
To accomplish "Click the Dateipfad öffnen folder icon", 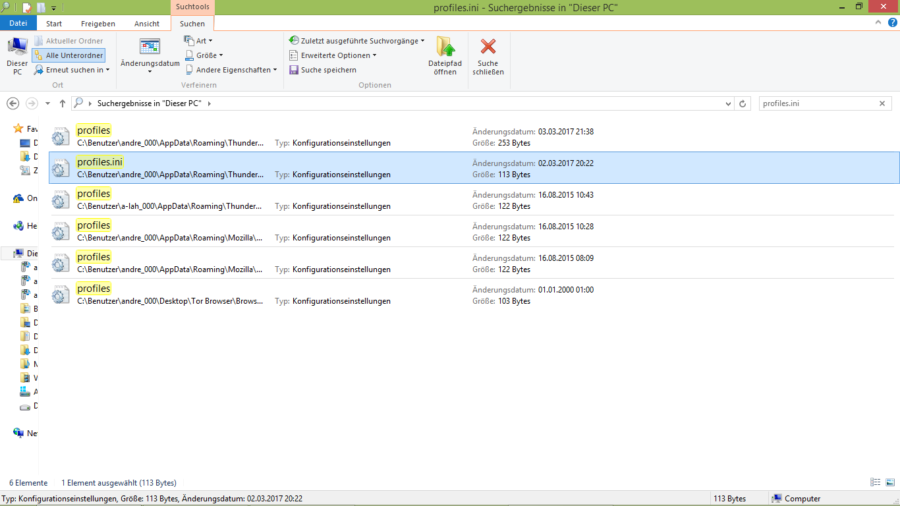I will 445,47.
